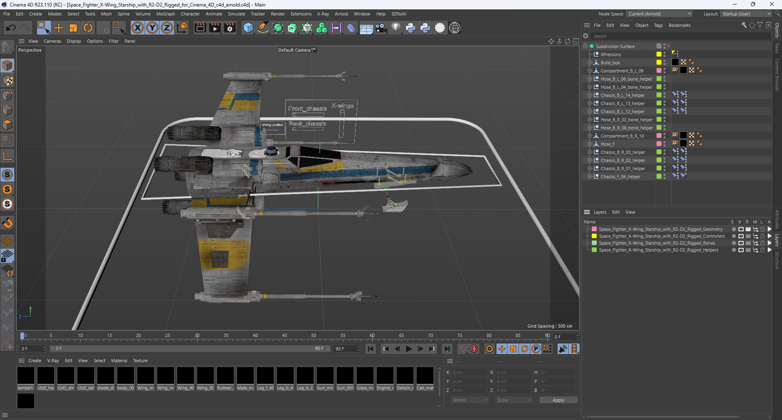
Task: Click the pink color swatch of Rigged_Geometry layer
Action: point(594,229)
